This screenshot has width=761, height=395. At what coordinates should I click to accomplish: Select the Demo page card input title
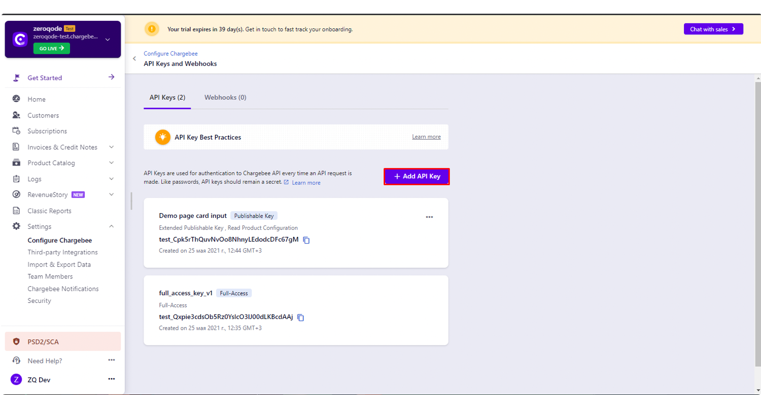(193, 216)
